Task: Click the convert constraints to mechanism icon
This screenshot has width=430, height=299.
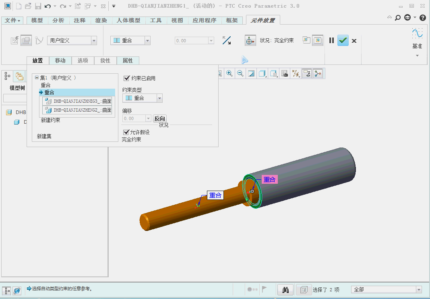Action: click(39, 41)
